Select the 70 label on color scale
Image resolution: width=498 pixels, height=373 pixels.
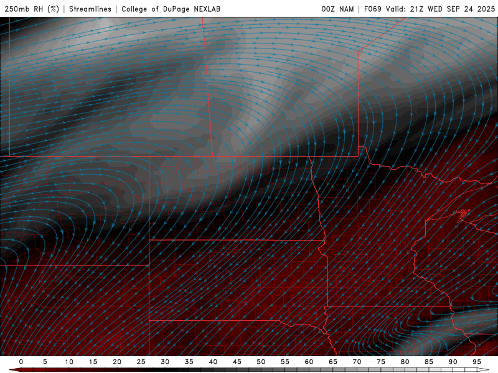coord(357,362)
